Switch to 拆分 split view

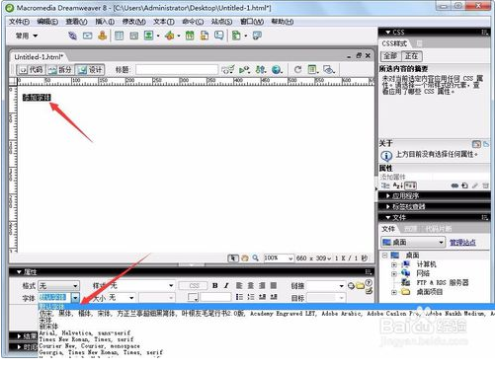click(60, 70)
